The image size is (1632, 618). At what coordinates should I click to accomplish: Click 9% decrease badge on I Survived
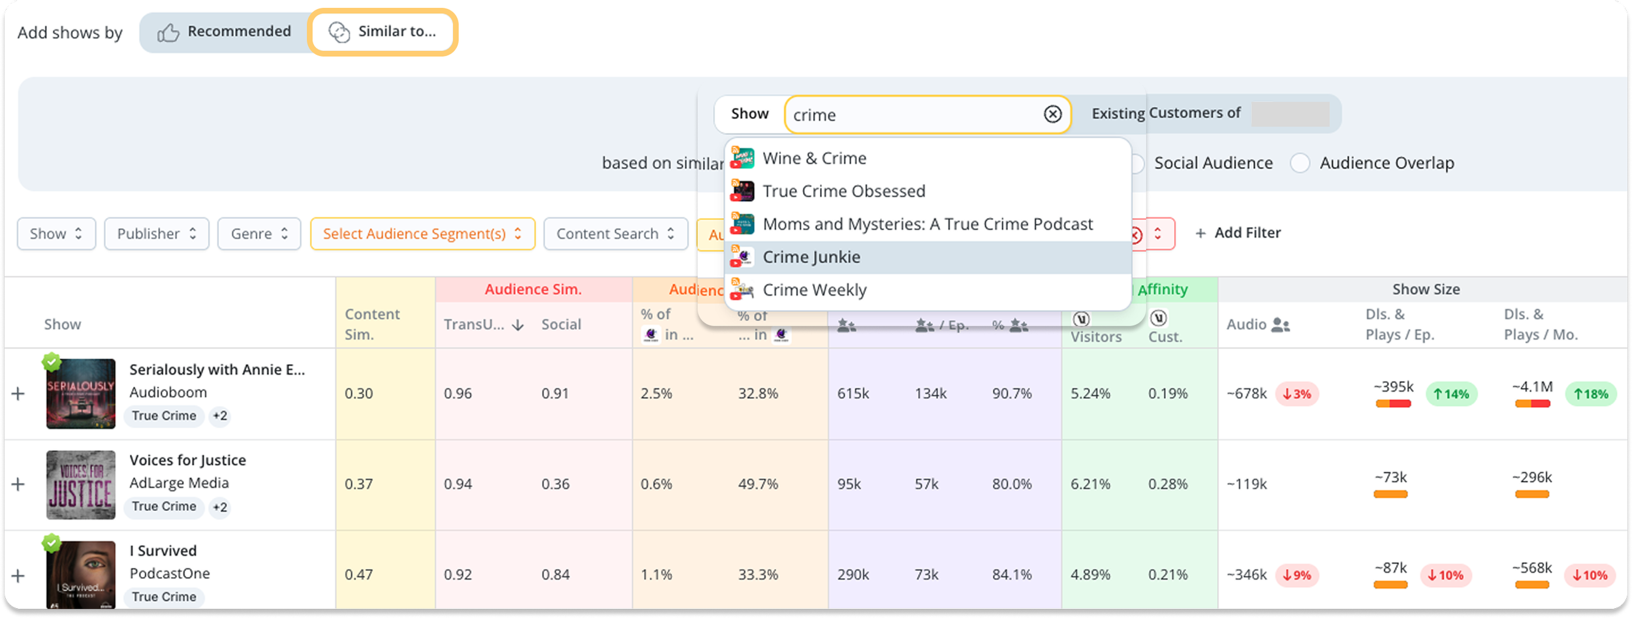point(1297,576)
